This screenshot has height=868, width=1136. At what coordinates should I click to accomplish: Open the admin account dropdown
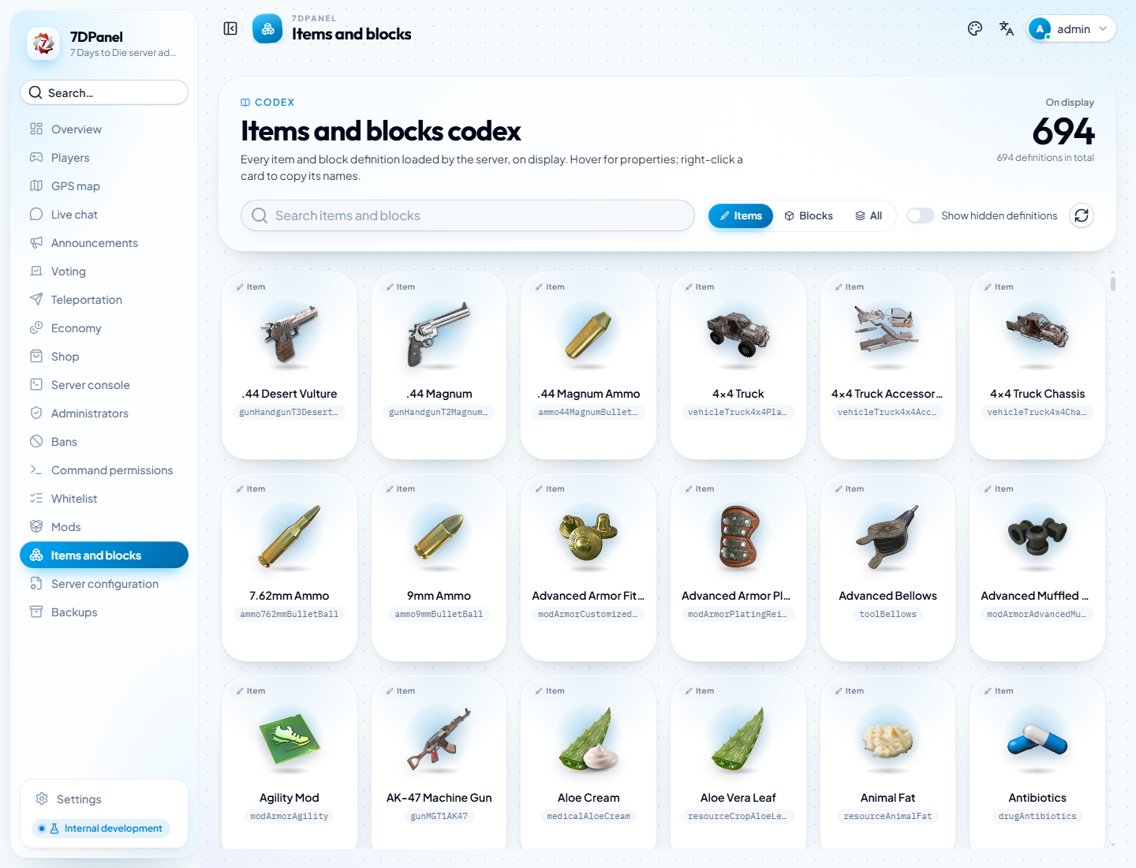point(1071,29)
